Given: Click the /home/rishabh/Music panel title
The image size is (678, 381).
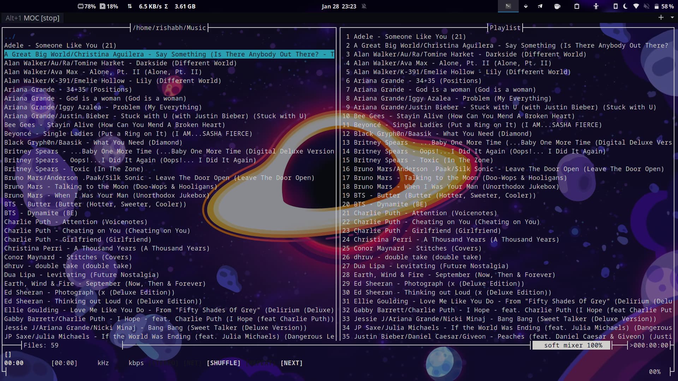Looking at the screenshot, I should [x=169, y=28].
